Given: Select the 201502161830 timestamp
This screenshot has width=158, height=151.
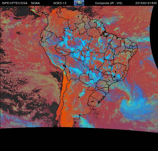Looking at the screenshot, I should (x=146, y=3).
